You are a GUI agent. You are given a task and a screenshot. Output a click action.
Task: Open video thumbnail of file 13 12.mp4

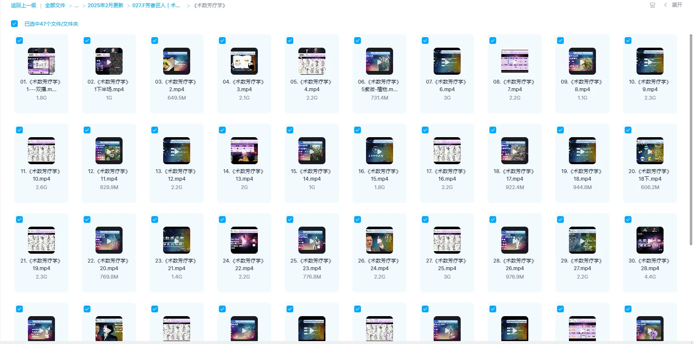point(177,151)
